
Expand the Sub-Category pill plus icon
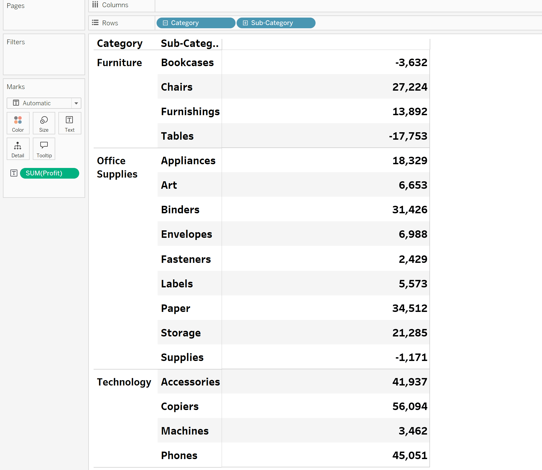pyautogui.click(x=245, y=23)
